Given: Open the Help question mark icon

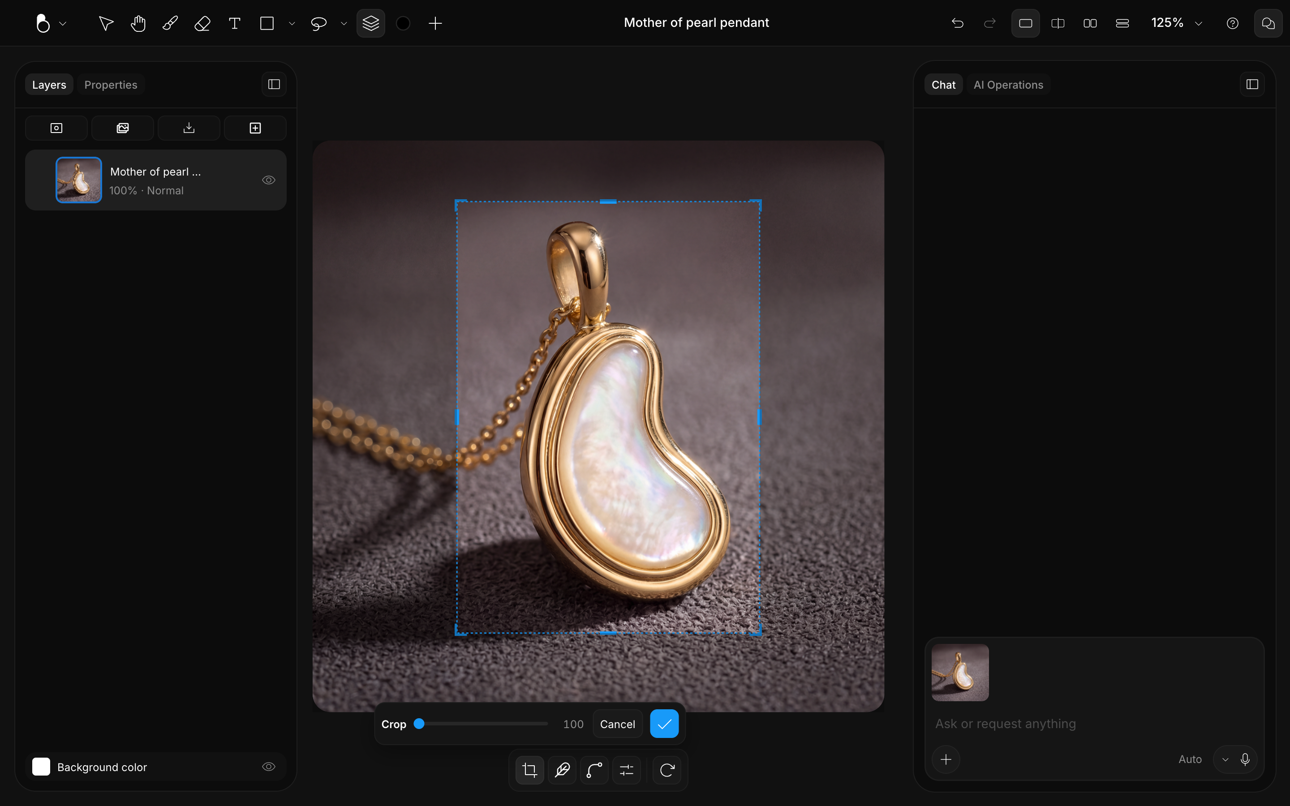Looking at the screenshot, I should click(x=1232, y=23).
